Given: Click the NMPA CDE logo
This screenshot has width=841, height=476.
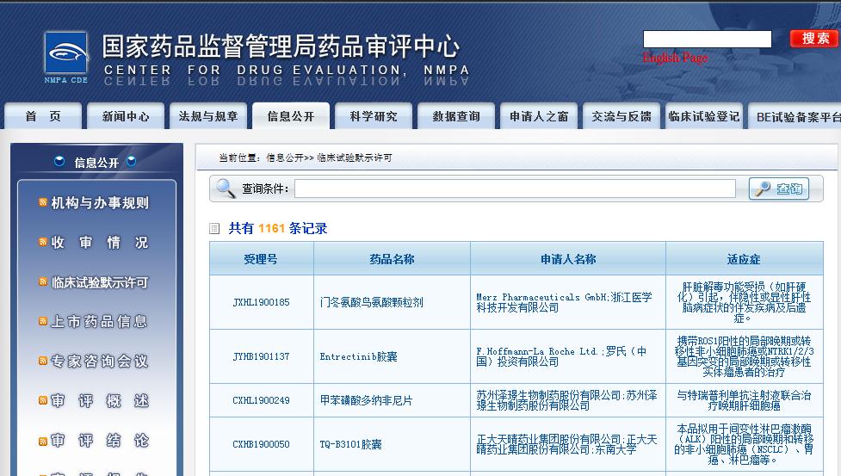Looking at the screenshot, I should pos(66,57).
